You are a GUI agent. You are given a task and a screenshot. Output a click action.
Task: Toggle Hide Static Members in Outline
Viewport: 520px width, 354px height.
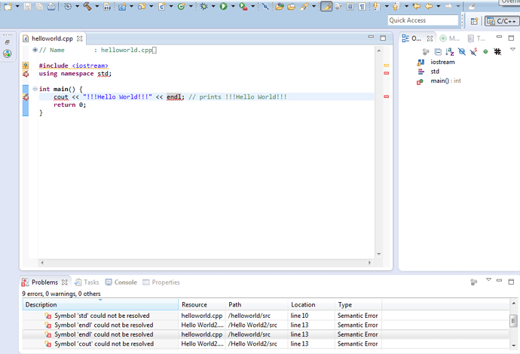(473, 51)
